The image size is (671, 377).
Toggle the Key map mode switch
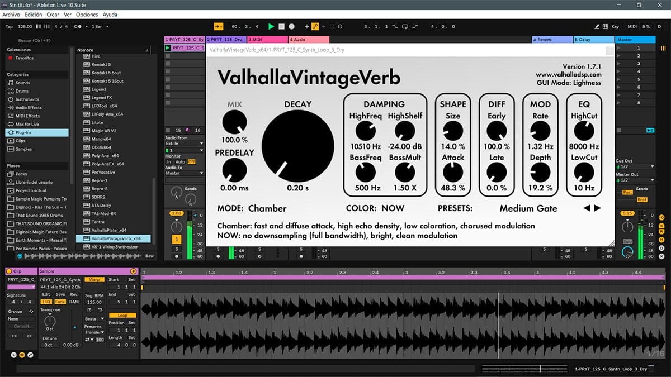tap(615, 26)
